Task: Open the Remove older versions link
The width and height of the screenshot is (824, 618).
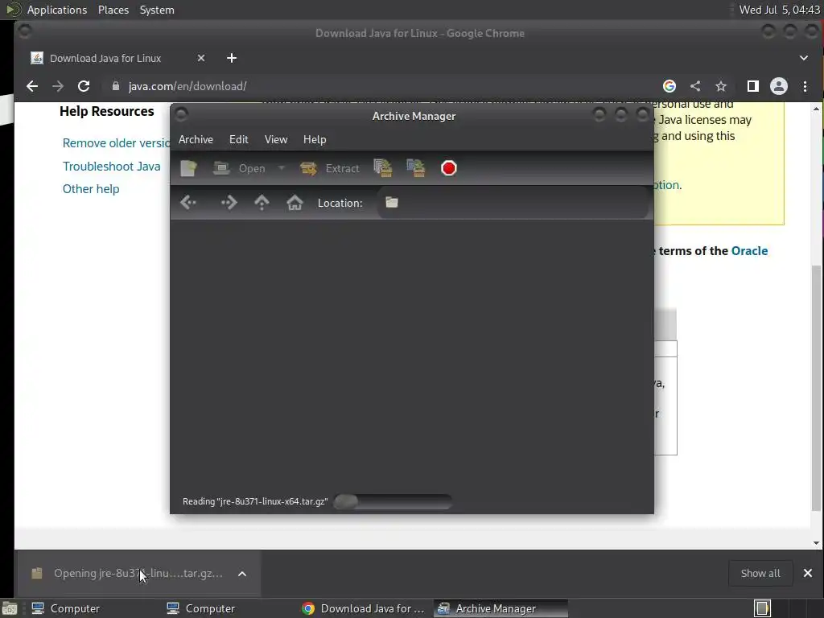Action: pos(116,143)
